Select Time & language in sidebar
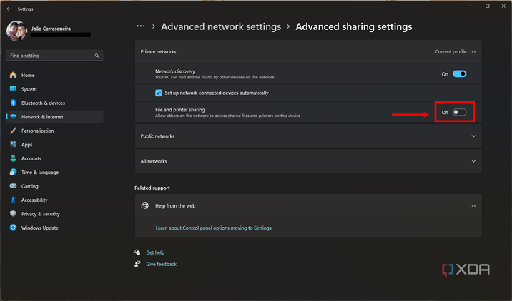The width and height of the screenshot is (512, 301). pyautogui.click(x=55, y=172)
